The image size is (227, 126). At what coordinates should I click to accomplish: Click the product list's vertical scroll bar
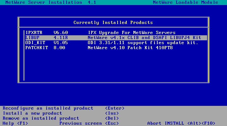click(x=24, y=55)
